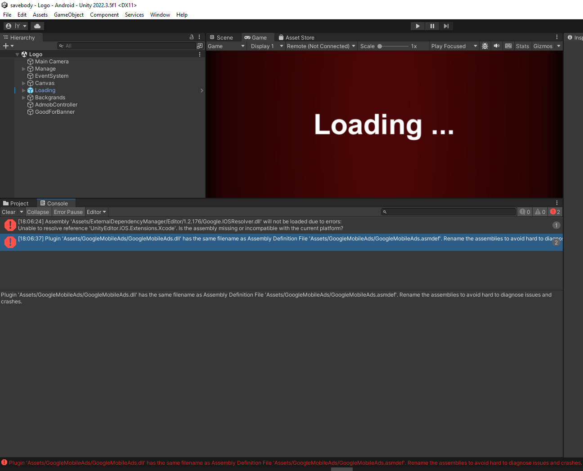Select the EventSystem object

coord(52,76)
